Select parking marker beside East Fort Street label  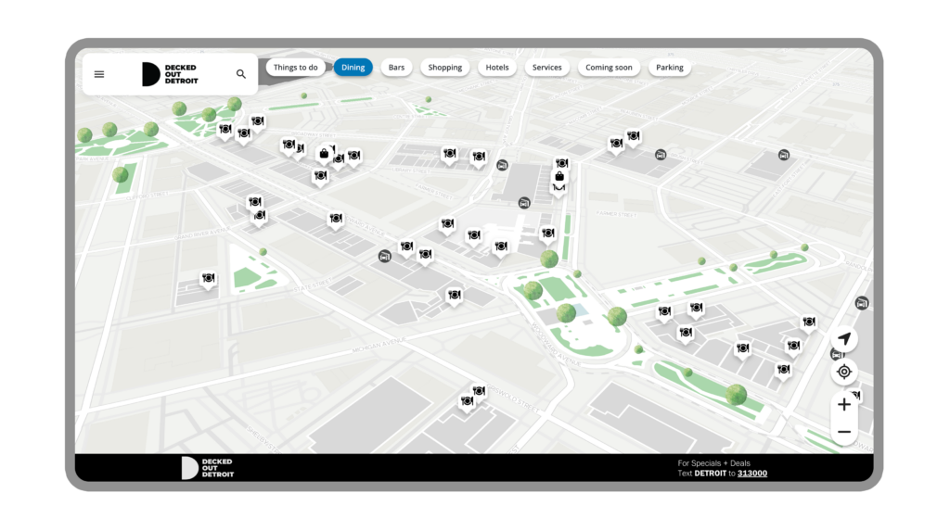pos(784,155)
